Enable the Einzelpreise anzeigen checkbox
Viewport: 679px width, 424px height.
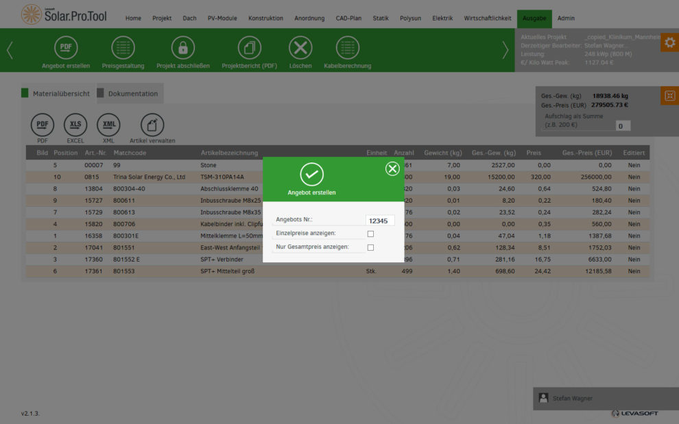(x=370, y=234)
